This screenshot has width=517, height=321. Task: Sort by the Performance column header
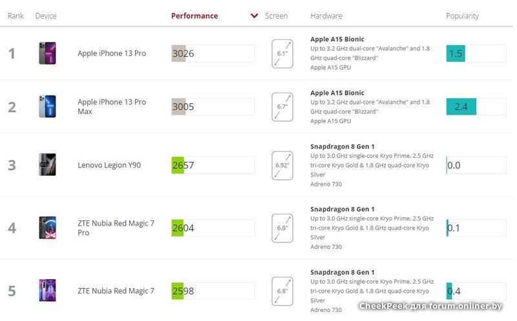[x=195, y=16]
